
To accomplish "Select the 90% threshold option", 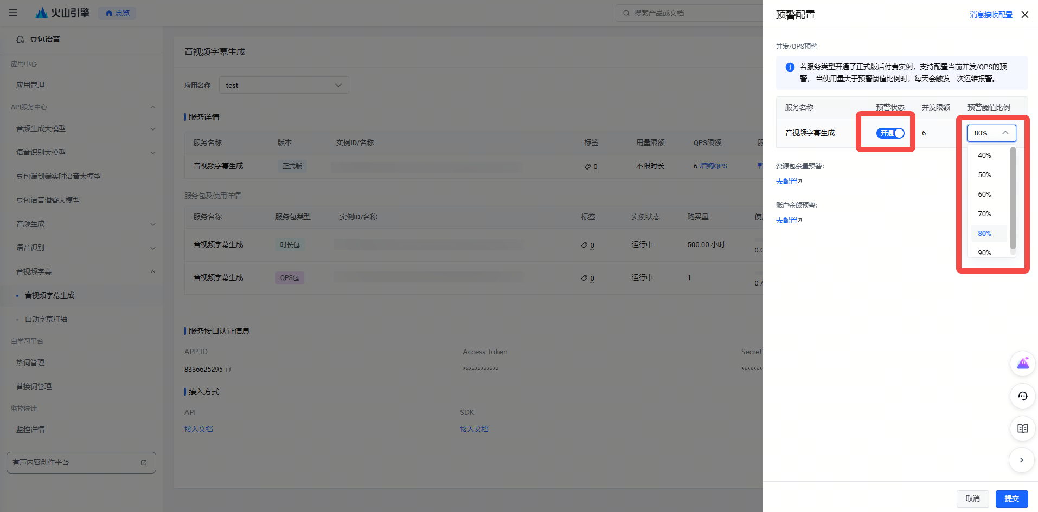I will point(989,252).
